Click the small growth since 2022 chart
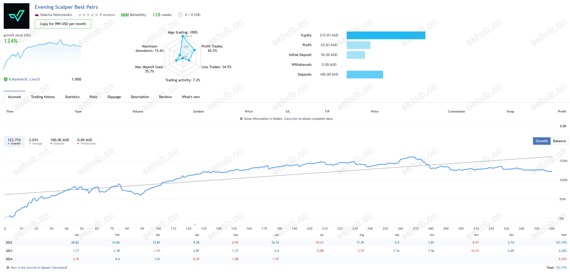This screenshot has width=570, height=272. tap(42, 54)
